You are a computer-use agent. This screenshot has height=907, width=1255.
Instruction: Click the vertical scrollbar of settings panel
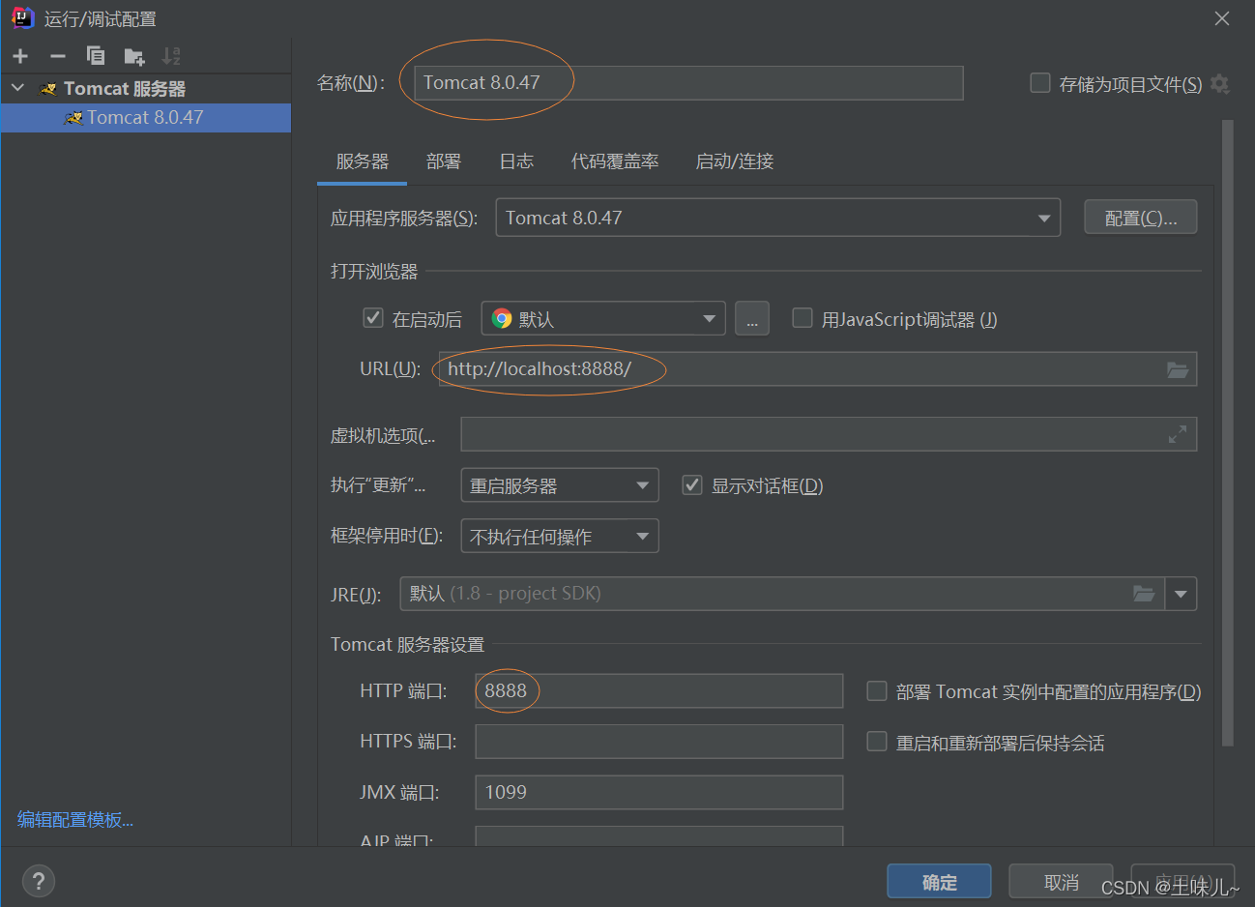pyautogui.click(x=1228, y=433)
